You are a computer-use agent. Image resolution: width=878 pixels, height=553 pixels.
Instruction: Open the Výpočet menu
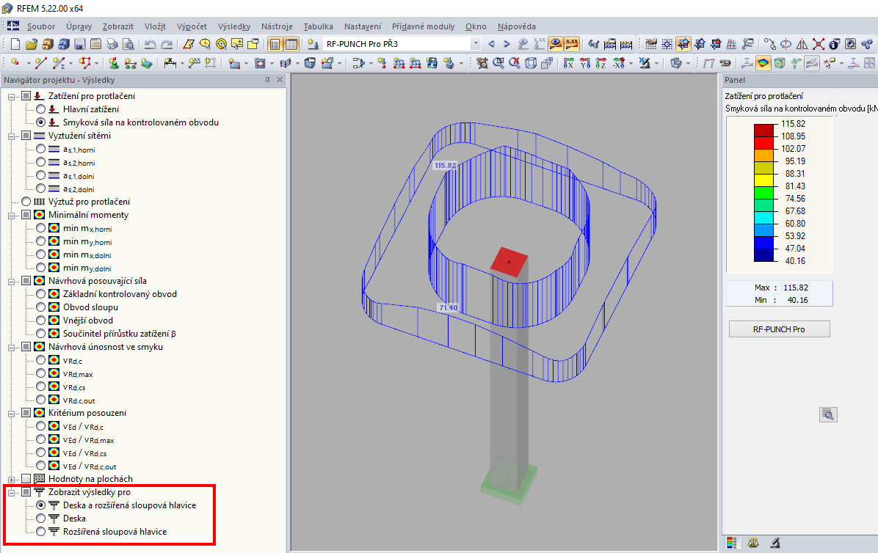192,26
